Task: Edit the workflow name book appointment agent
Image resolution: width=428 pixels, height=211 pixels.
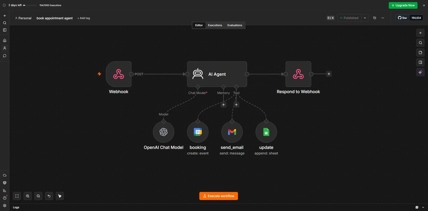Action: (x=55, y=18)
